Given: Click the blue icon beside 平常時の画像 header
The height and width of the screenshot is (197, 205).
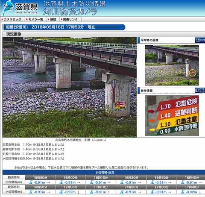Looking at the screenshot, I should [x=200, y=40].
